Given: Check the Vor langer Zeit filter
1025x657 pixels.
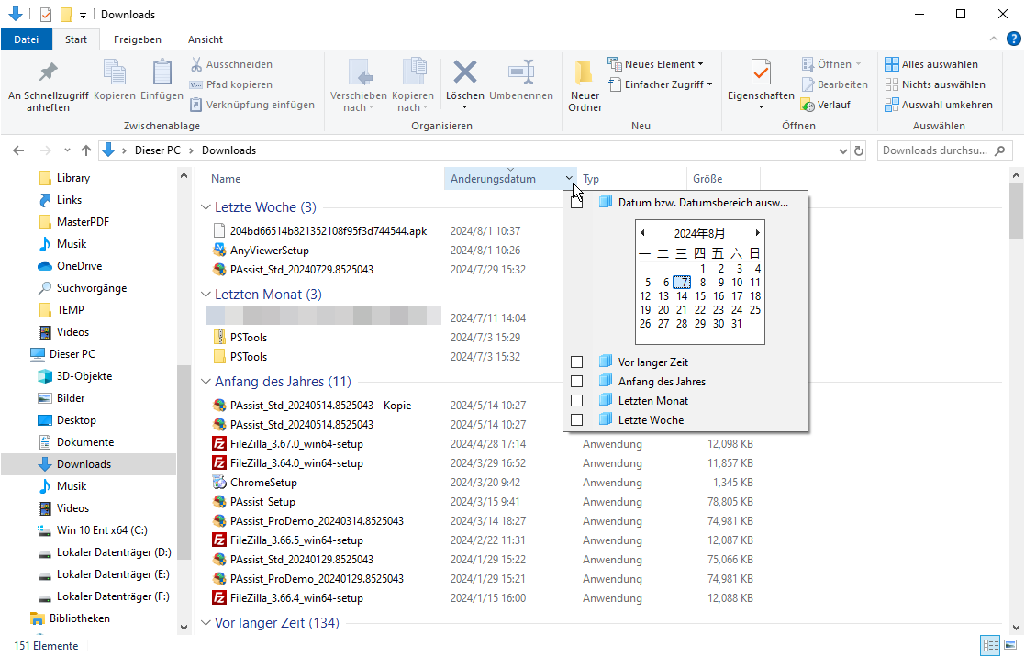Looking at the screenshot, I should click(x=576, y=362).
